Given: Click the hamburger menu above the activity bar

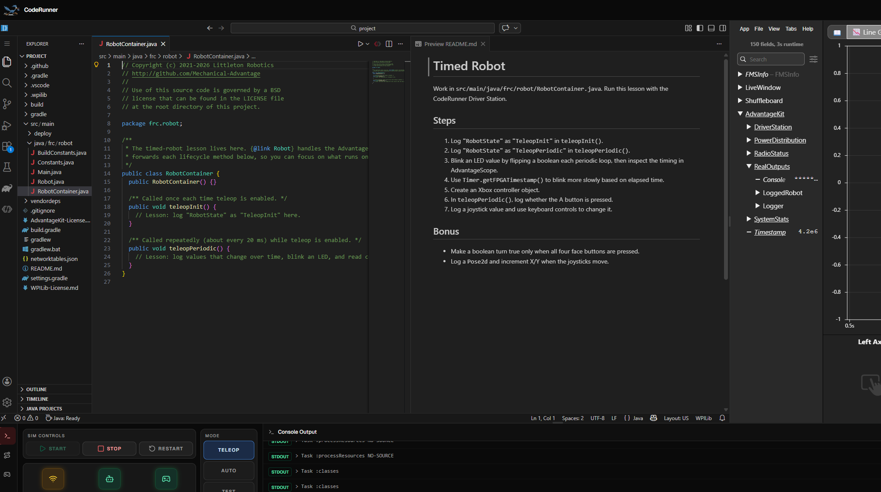Looking at the screenshot, I should (7, 44).
